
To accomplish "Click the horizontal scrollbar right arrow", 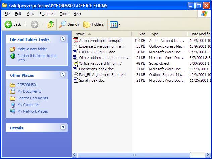I will [x=208, y=155].
